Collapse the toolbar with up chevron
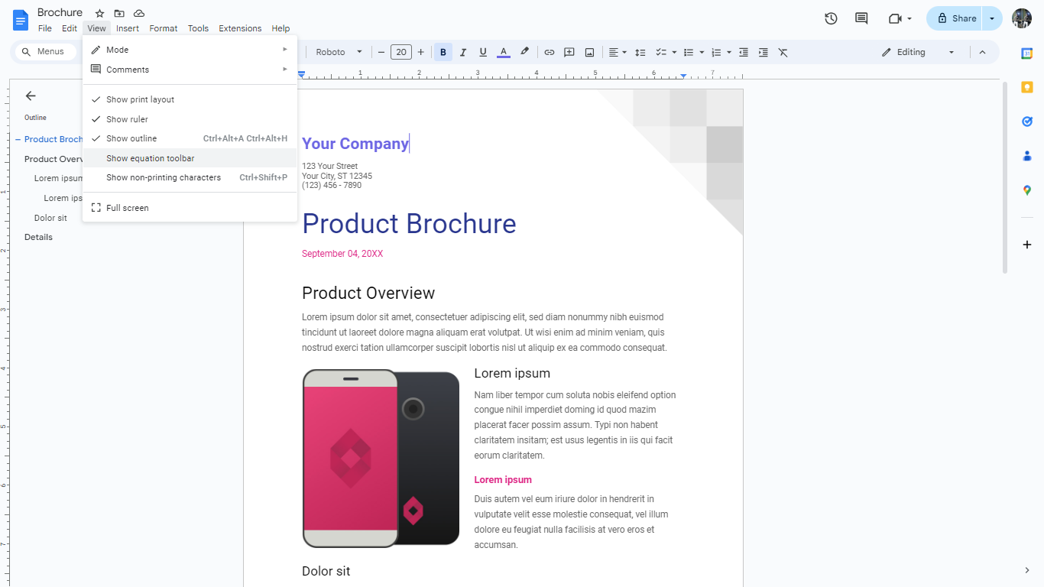 point(983,52)
